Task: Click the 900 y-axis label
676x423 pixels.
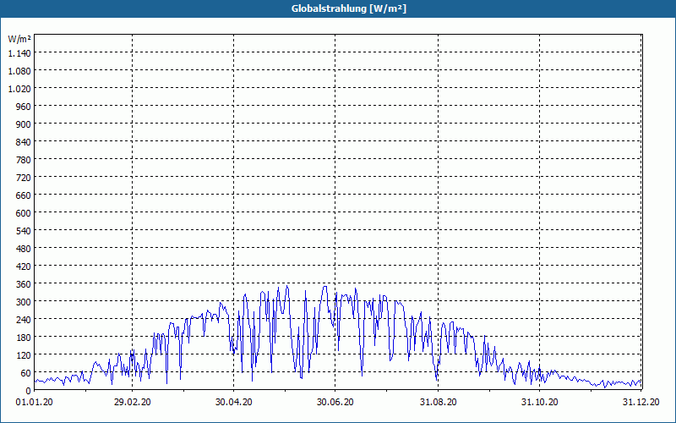Action: (x=25, y=124)
